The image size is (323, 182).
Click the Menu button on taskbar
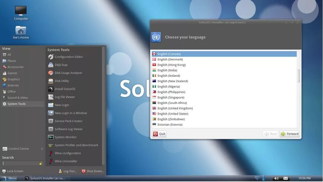point(9,178)
